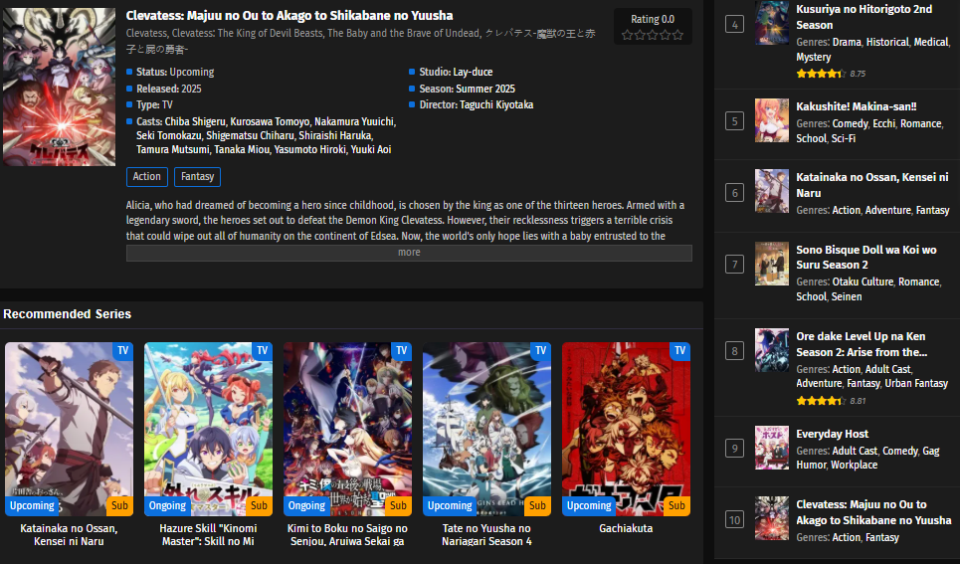This screenshot has width=960, height=564.
Task: Click rank number 10 box in sidebar
Action: tap(735, 520)
